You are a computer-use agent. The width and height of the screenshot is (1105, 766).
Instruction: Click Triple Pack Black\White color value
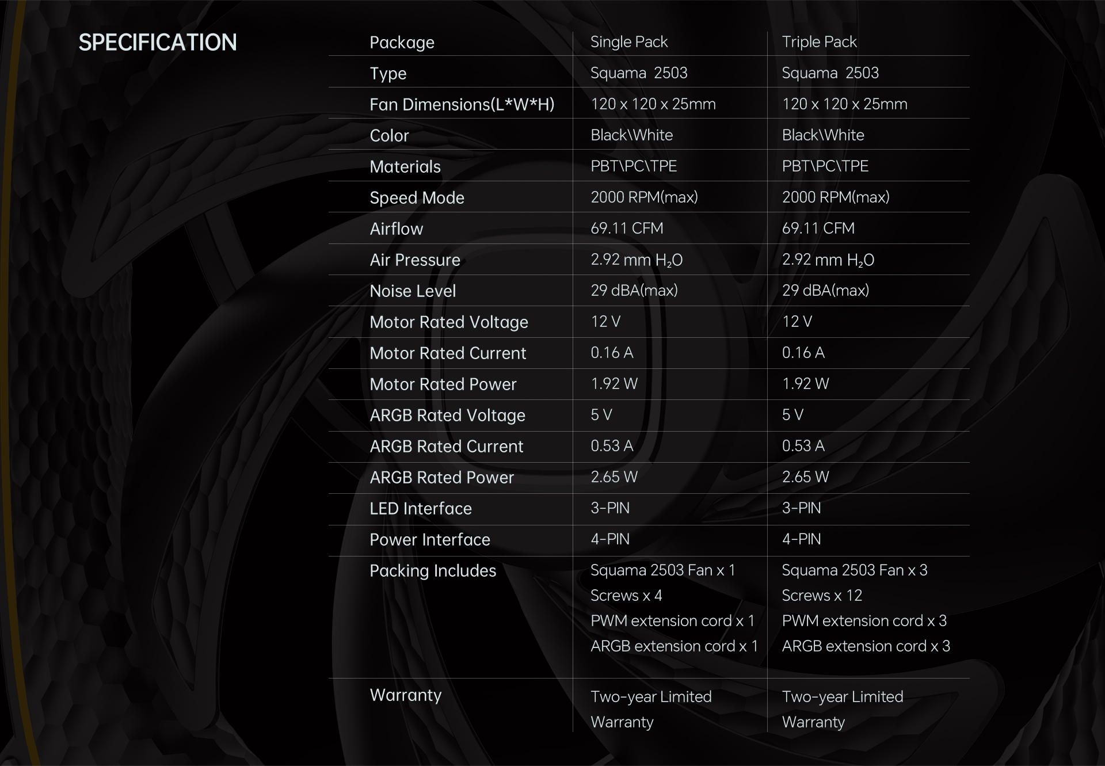(x=822, y=135)
